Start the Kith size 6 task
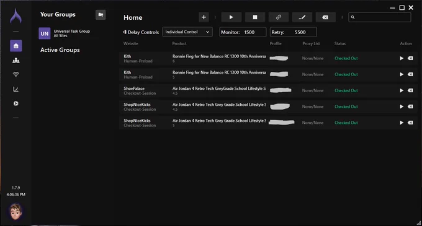The image size is (422, 226). [x=402, y=58]
